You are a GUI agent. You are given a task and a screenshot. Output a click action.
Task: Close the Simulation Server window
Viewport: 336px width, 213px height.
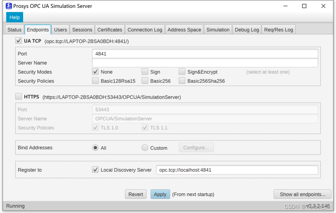[x=323, y=6]
